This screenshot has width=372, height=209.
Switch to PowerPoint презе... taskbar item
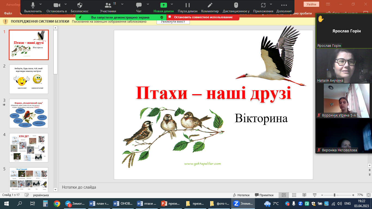[x=171, y=204]
